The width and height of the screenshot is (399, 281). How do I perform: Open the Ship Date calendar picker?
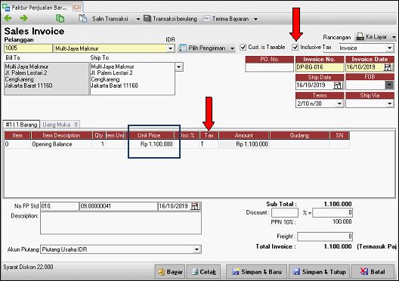pos(339,85)
